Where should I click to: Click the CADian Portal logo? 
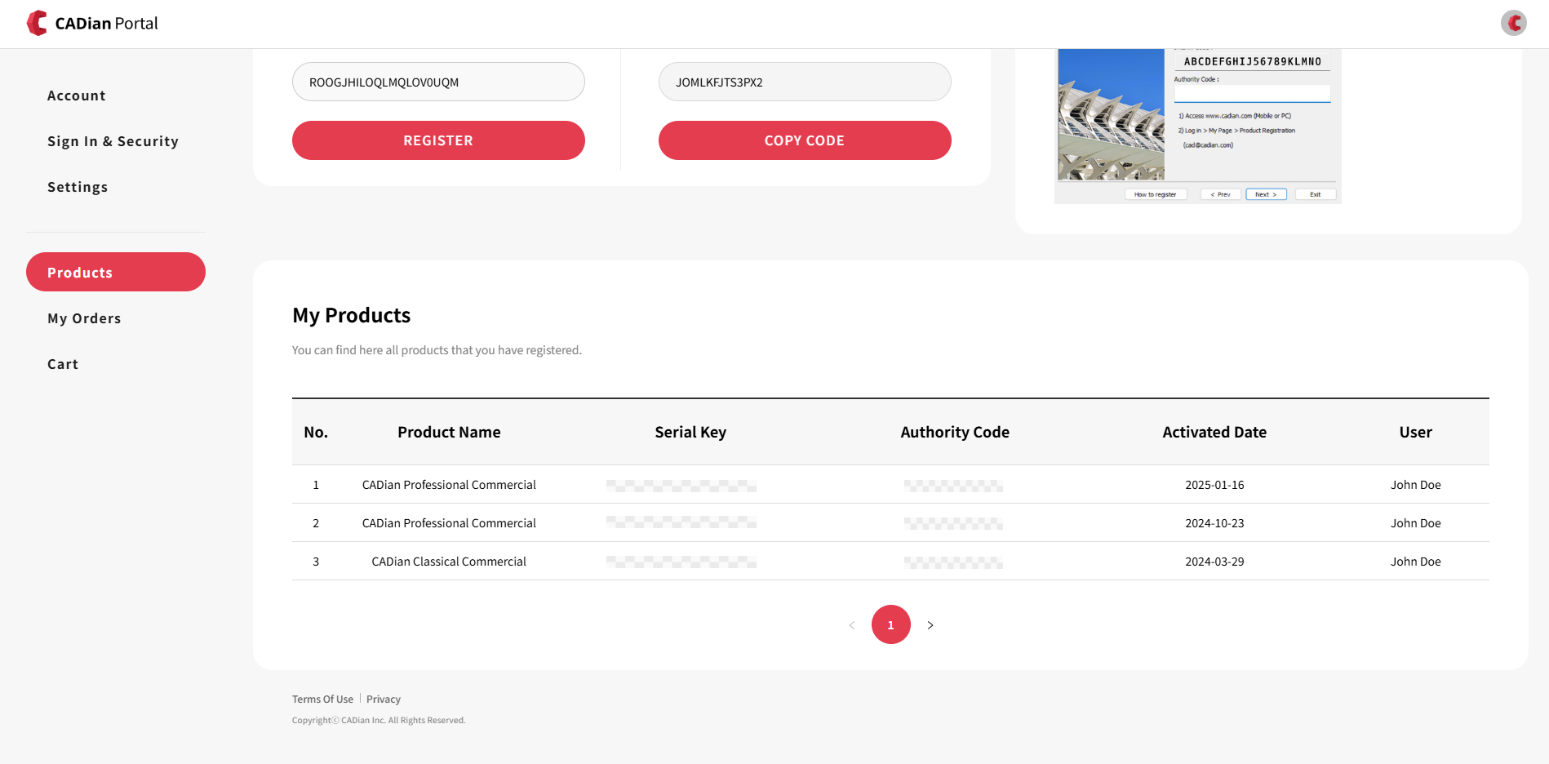91,23
